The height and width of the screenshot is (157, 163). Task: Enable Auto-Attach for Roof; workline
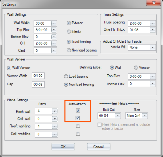[x=78, y=126]
